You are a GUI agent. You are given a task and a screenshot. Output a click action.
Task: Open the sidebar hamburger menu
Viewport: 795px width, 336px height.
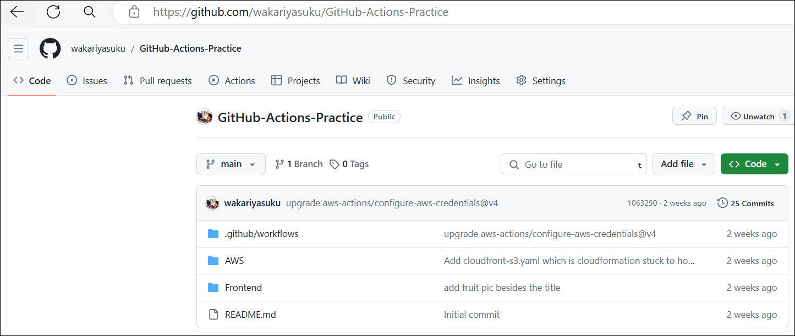18,48
